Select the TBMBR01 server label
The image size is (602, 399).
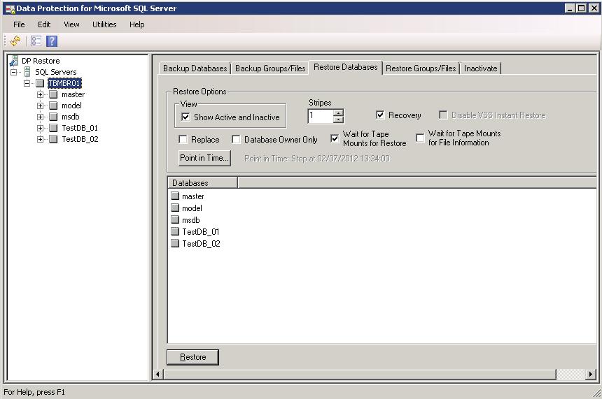(64, 83)
